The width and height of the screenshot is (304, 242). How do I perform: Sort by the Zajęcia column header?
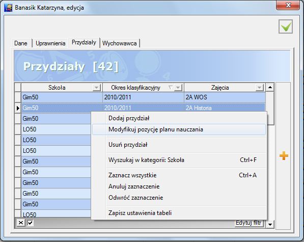coord(220,88)
